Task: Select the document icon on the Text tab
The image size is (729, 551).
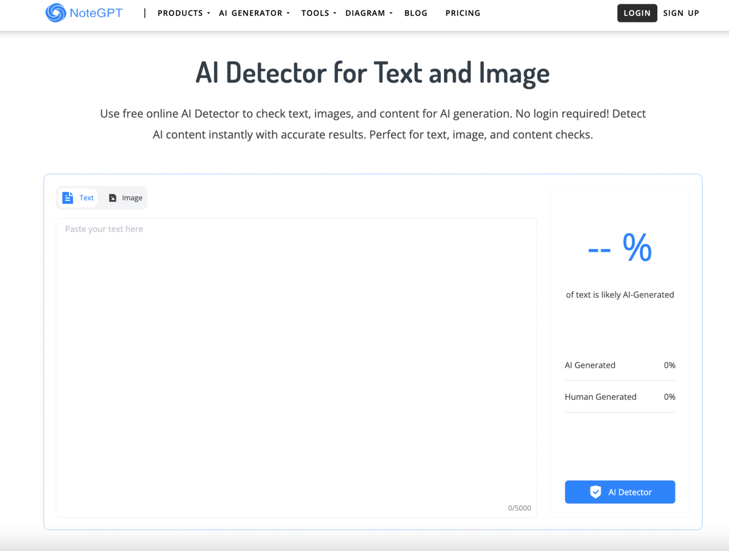Action: coord(68,197)
